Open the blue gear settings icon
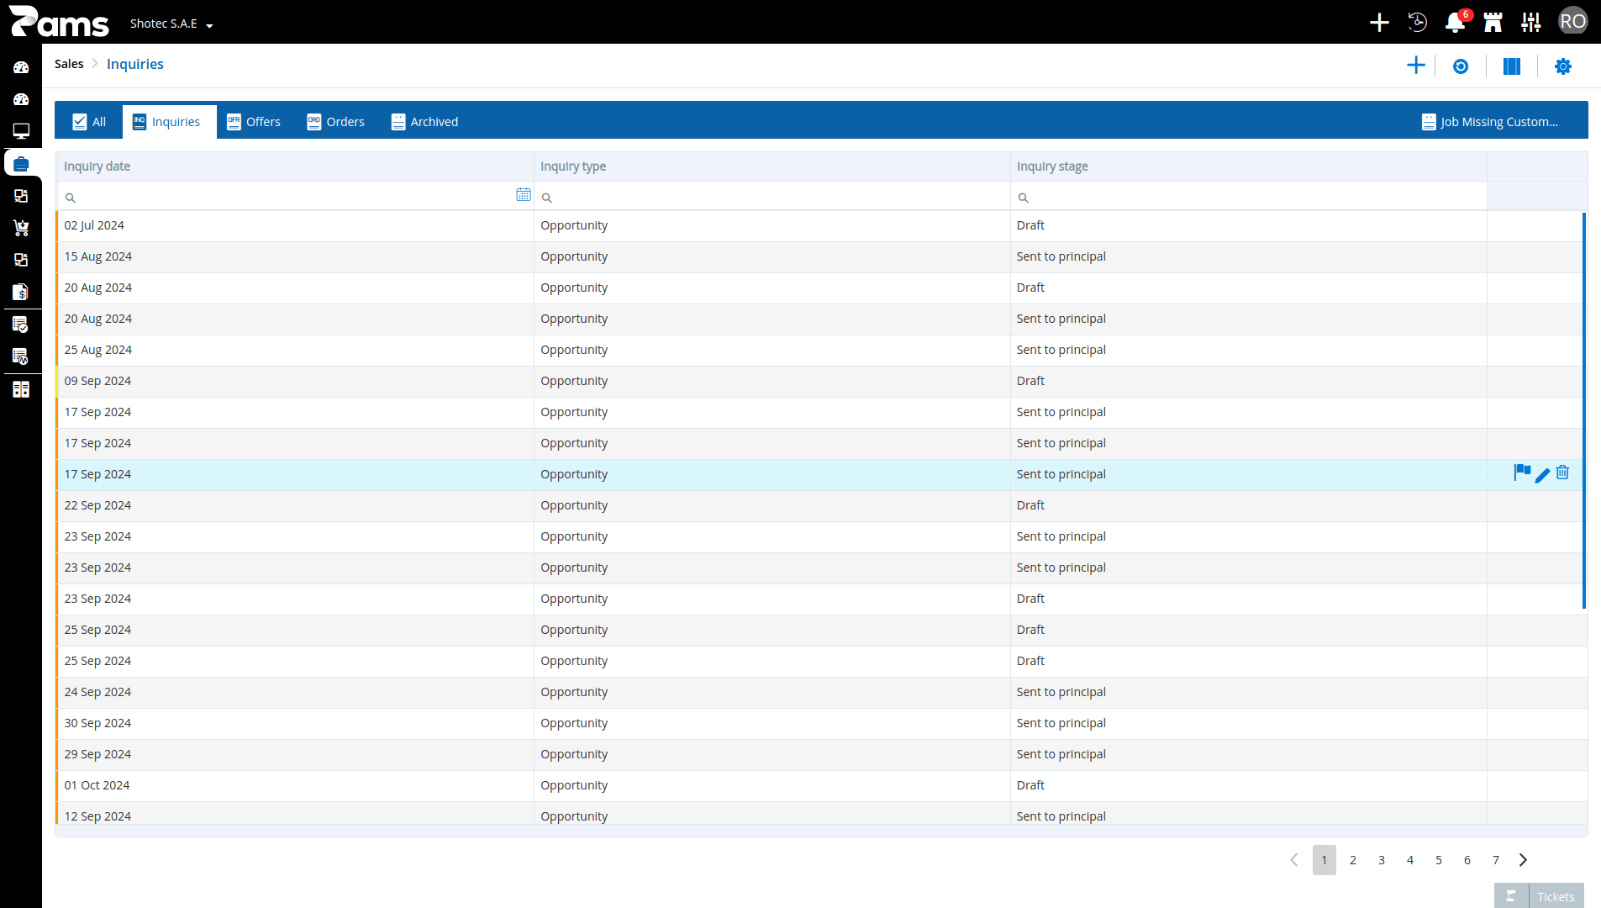This screenshot has height=908, width=1601. pos(1563,66)
